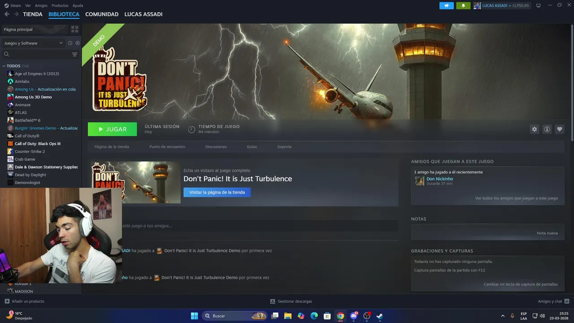The height and width of the screenshot is (323, 574).
Task: Open game settings gear icon
Action: click(534, 129)
